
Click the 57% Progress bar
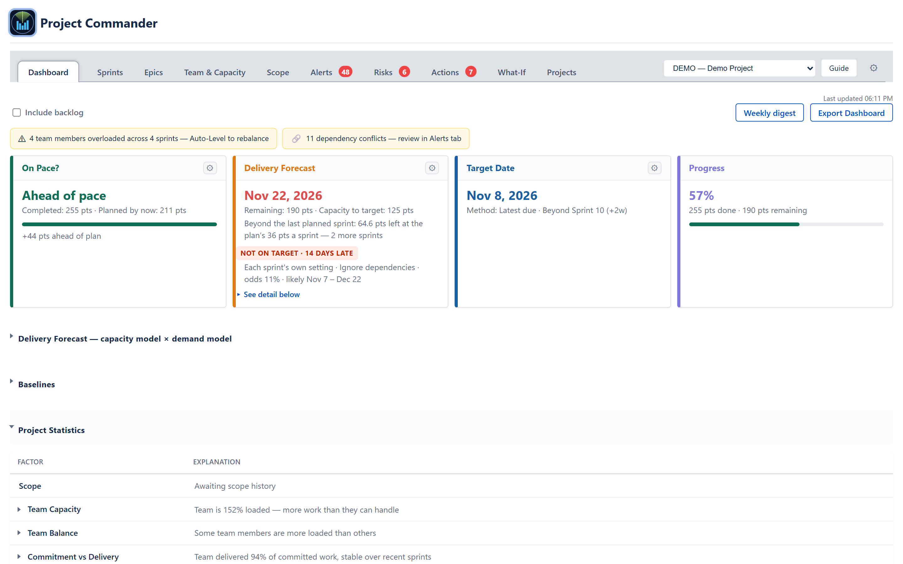(x=786, y=224)
